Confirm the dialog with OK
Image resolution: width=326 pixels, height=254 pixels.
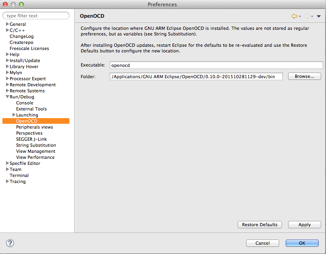tap(302, 243)
